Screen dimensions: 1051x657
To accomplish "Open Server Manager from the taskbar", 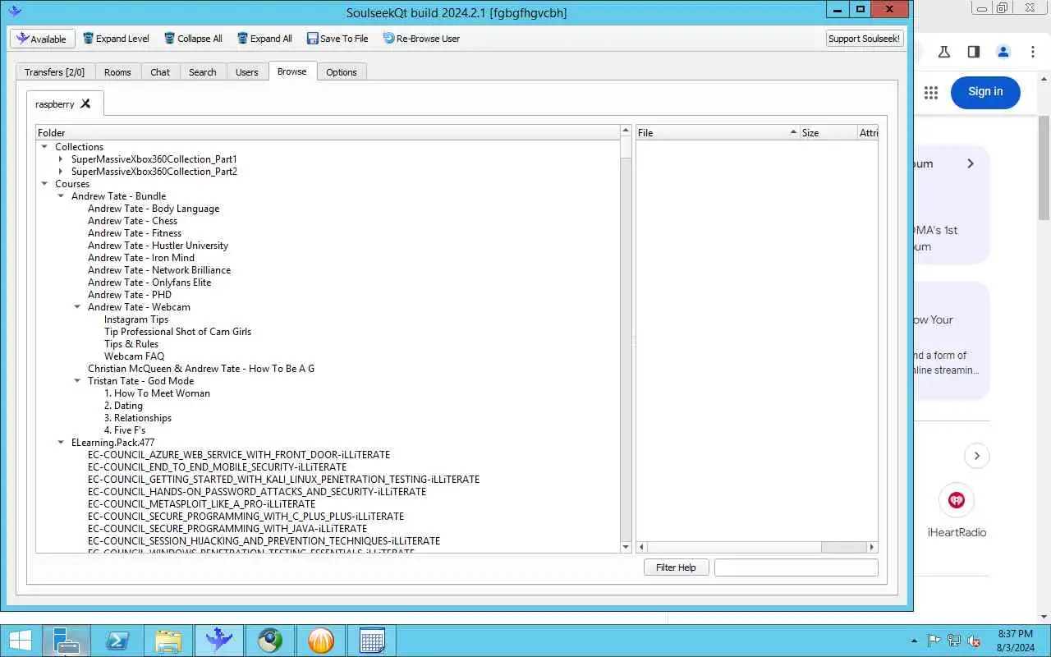I will [65, 641].
